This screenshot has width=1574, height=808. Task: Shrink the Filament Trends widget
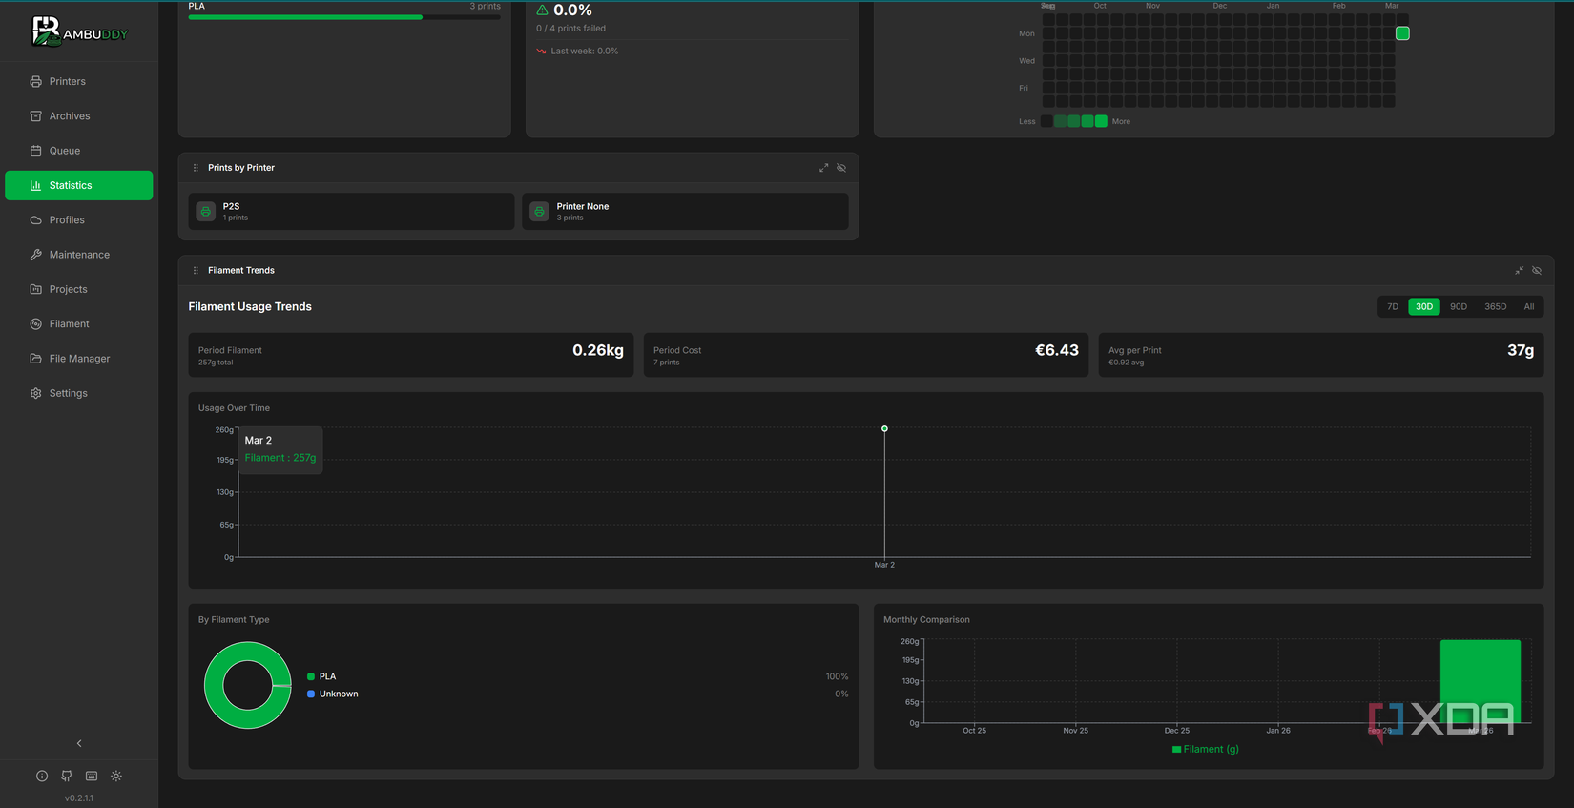click(x=1520, y=271)
